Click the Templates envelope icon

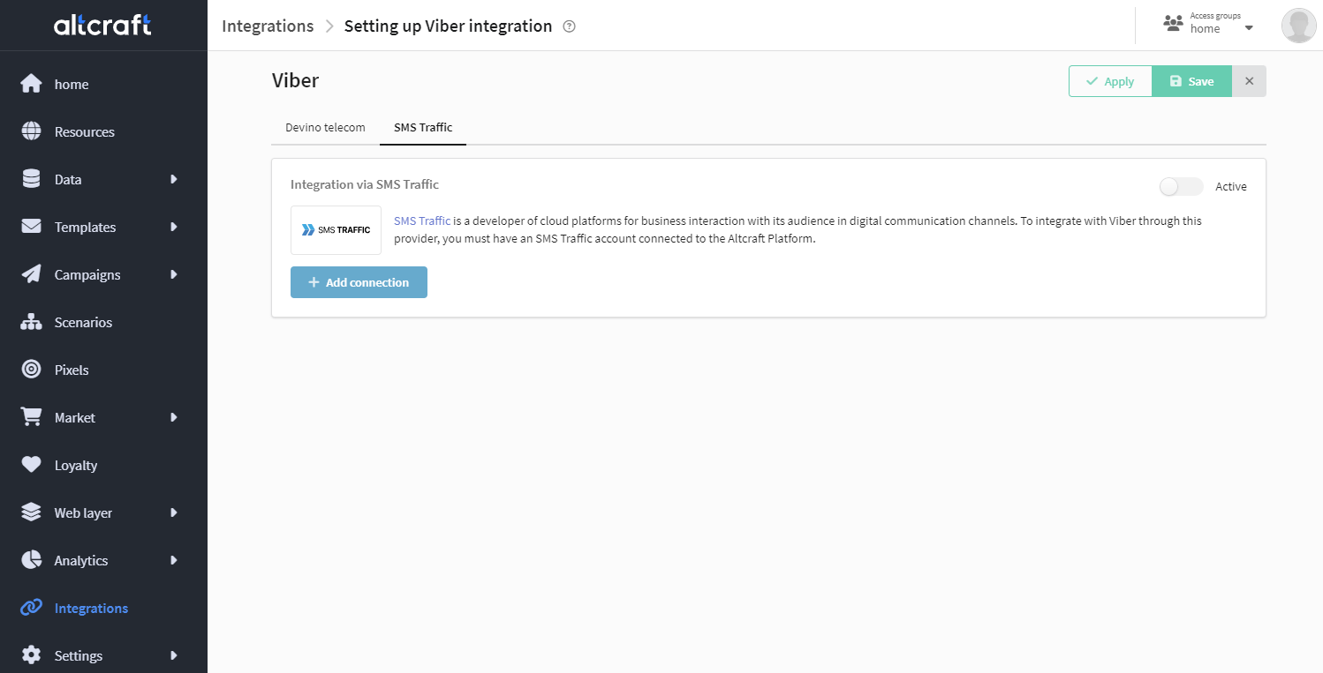(x=32, y=227)
